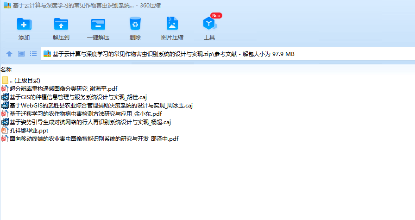
Task: Click the CAJ icon of 杨超.caj
Action: tap(5, 122)
